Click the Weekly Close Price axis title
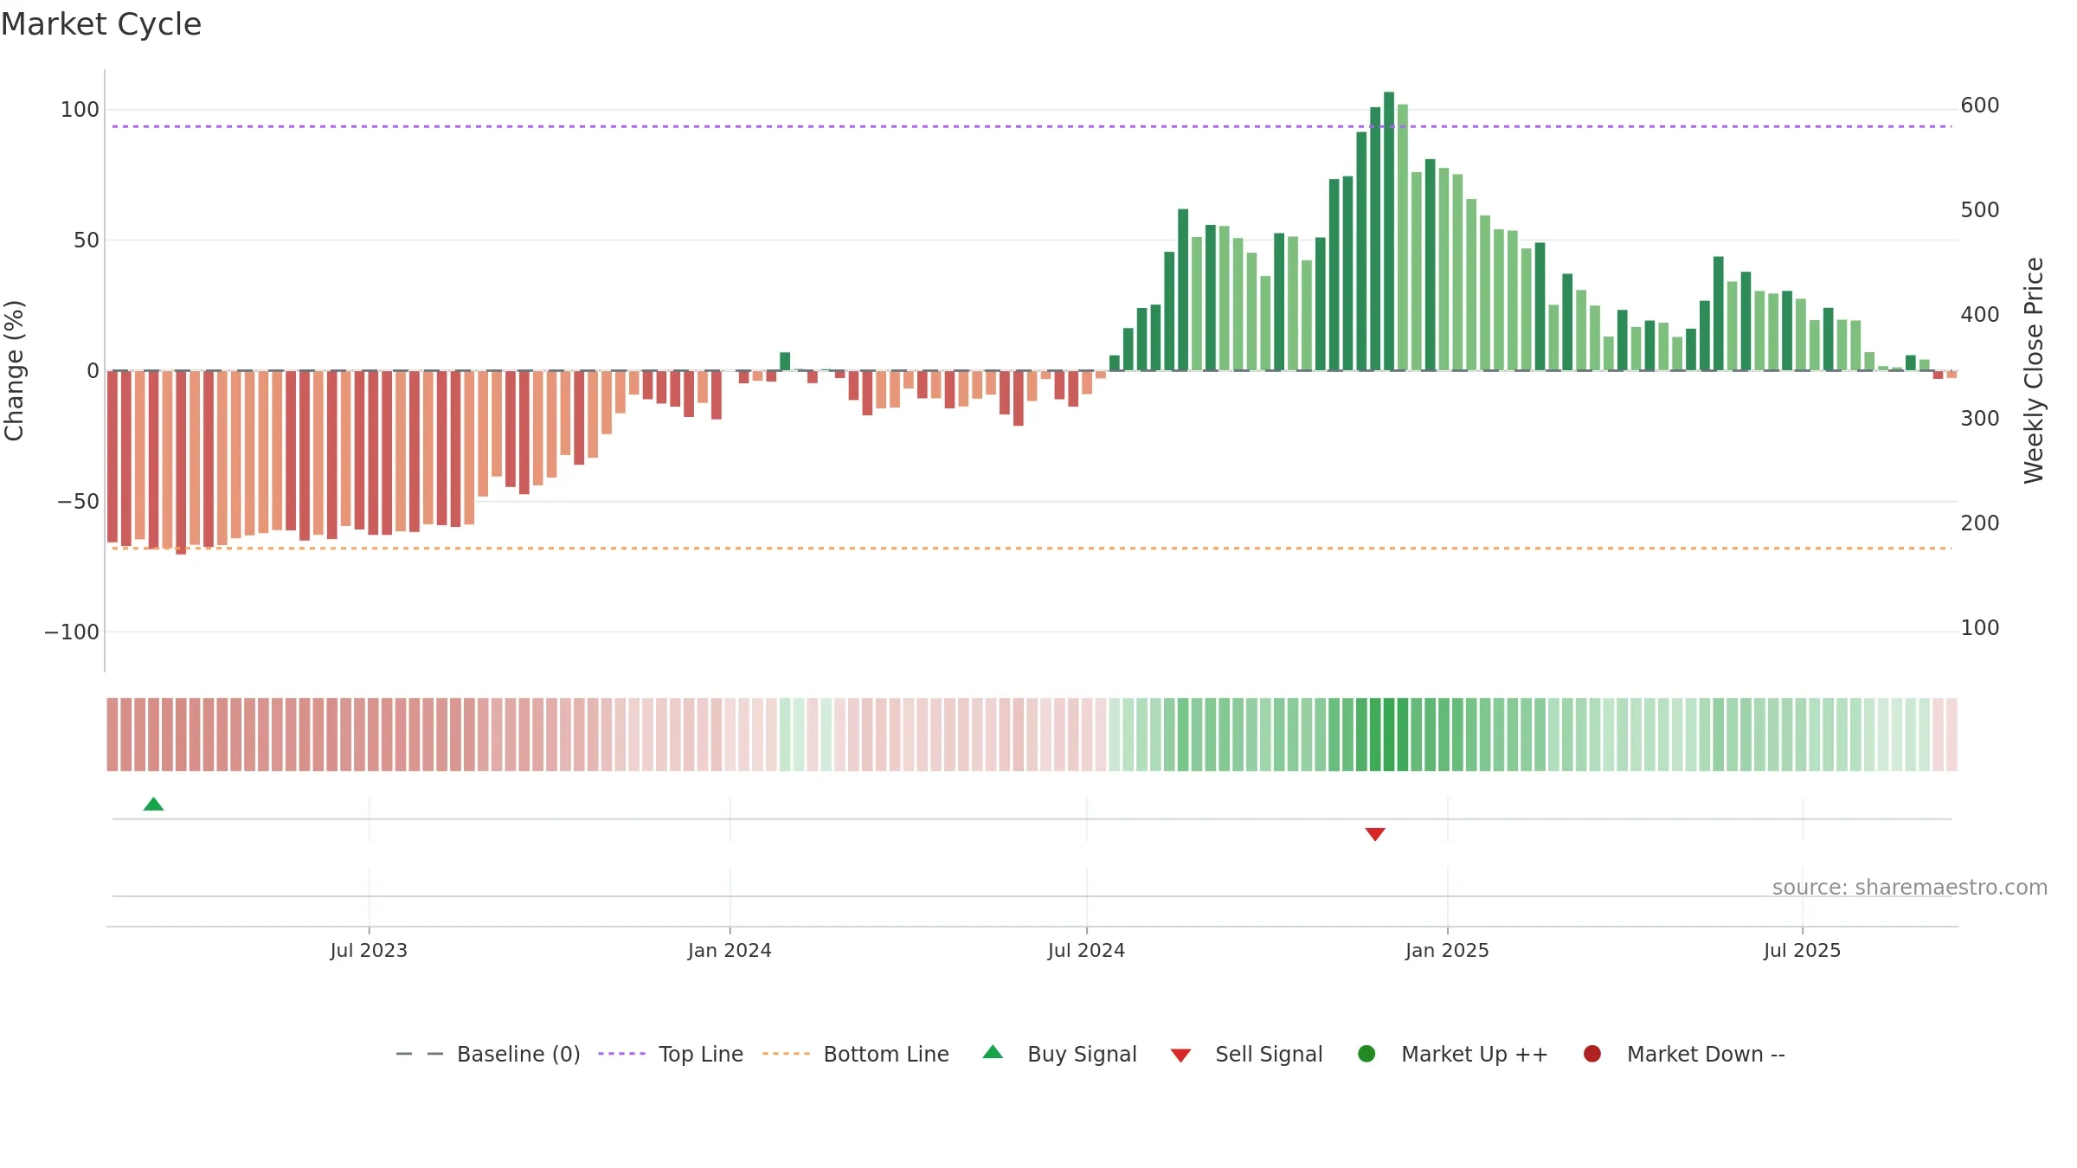The height and width of the screenshot is (1168, 2077). click(x=2034, y=370)
